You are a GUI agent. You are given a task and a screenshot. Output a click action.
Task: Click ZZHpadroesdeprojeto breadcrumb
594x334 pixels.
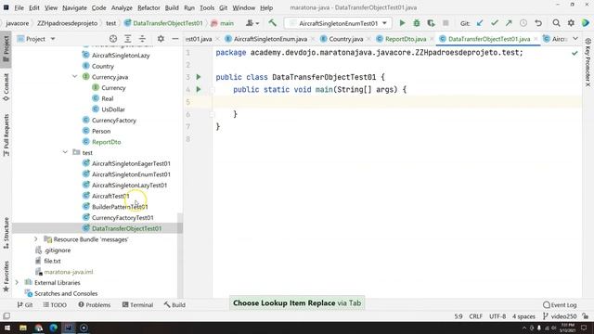click(67, 23)
